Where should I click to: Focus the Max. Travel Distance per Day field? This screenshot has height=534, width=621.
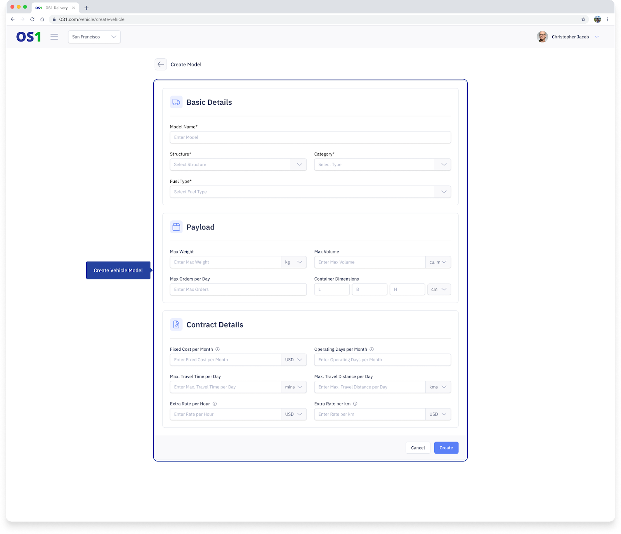click(370, 387)
